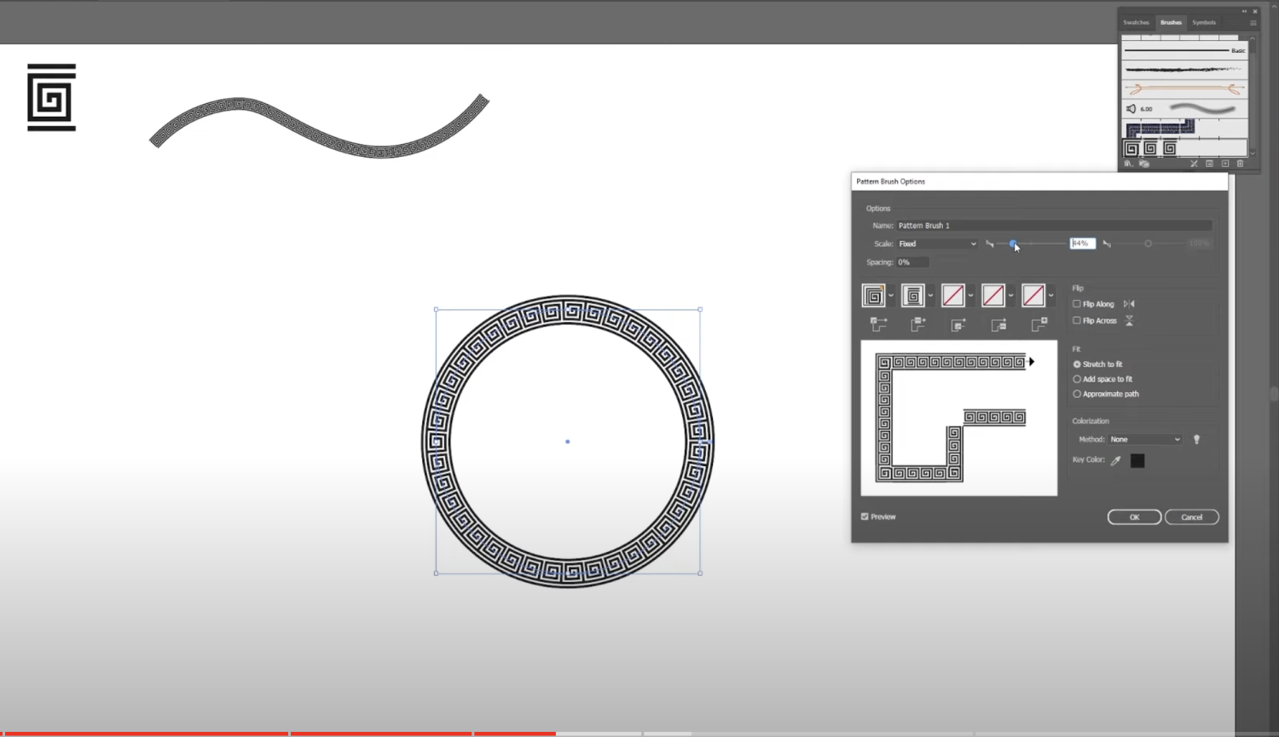
Task: Select the Add space to fit option
Action: (x=1077, y=378)
